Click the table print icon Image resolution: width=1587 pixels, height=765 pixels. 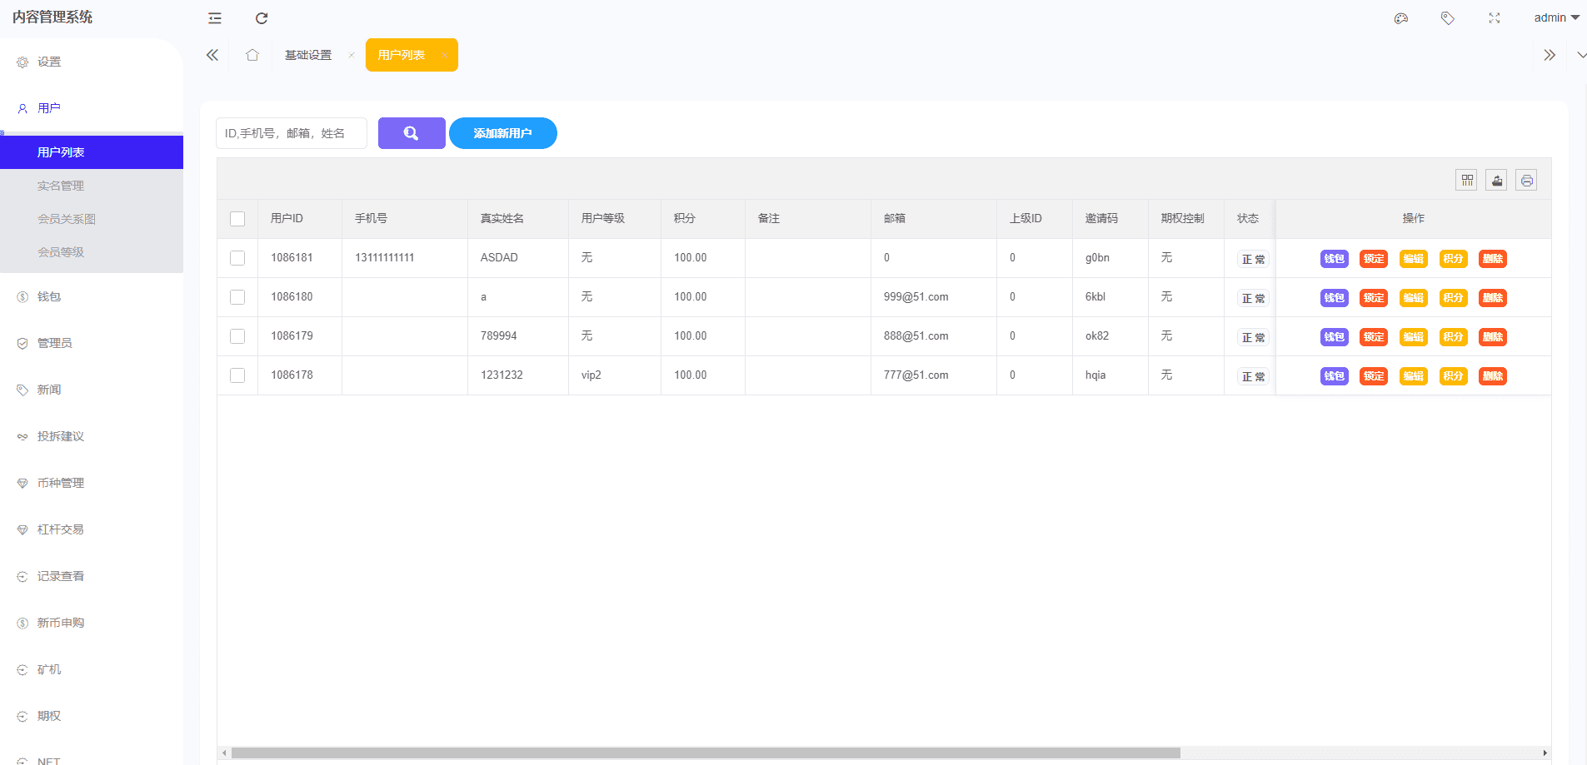point(1526,181)
